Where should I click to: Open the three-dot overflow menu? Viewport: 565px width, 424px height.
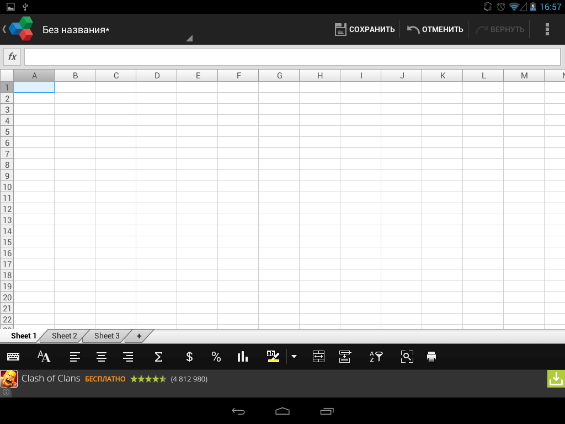[547, 29]
